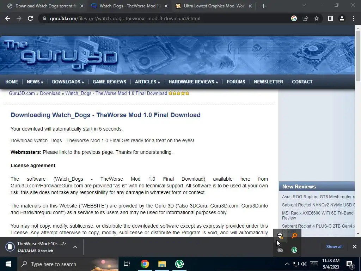
Task: Click the address bar URL
Action: pos(125,18)
